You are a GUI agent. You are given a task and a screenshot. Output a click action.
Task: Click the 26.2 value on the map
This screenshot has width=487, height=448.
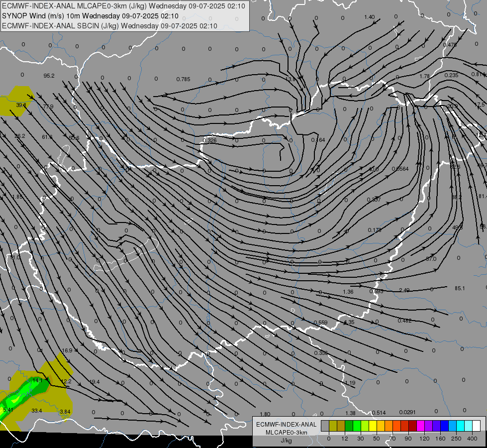pos(20,136)
